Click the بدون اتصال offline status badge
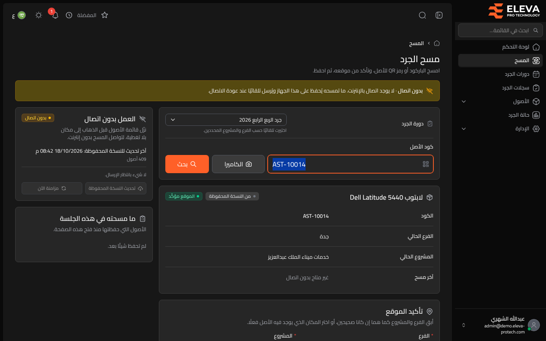Viewport: 546px width, 341px height. (38, 118)
